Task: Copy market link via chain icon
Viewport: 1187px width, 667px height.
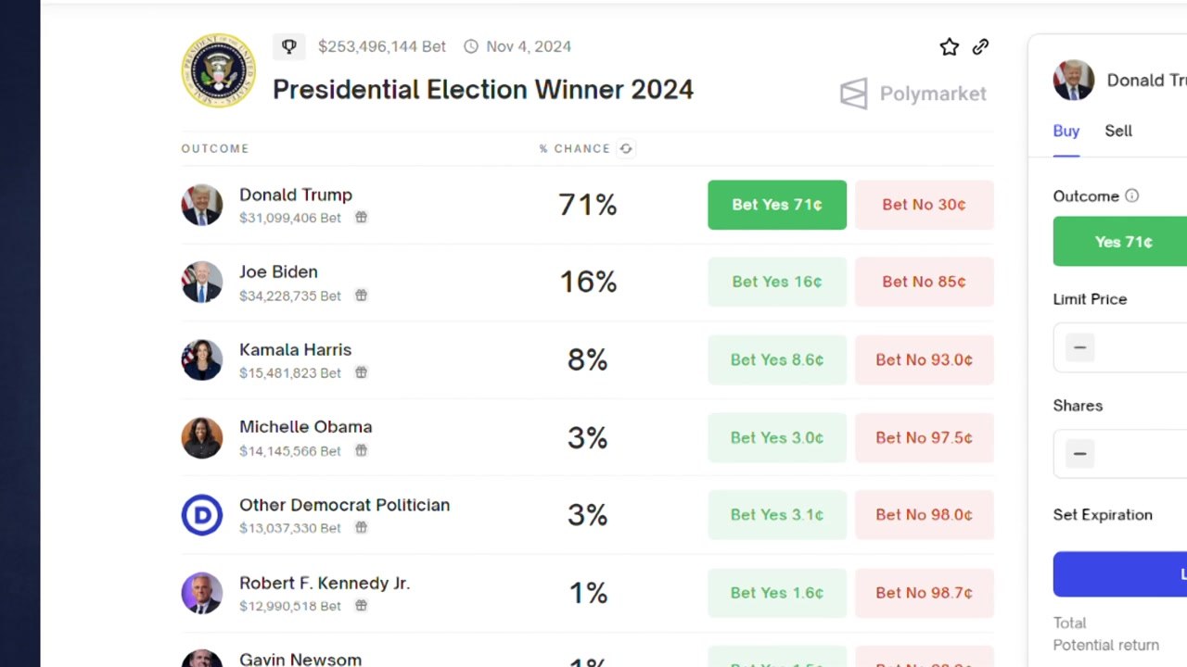Action: (980, 47)
